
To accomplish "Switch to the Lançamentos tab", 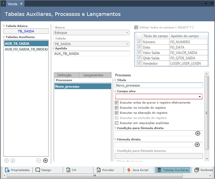I will coord(93,75).
